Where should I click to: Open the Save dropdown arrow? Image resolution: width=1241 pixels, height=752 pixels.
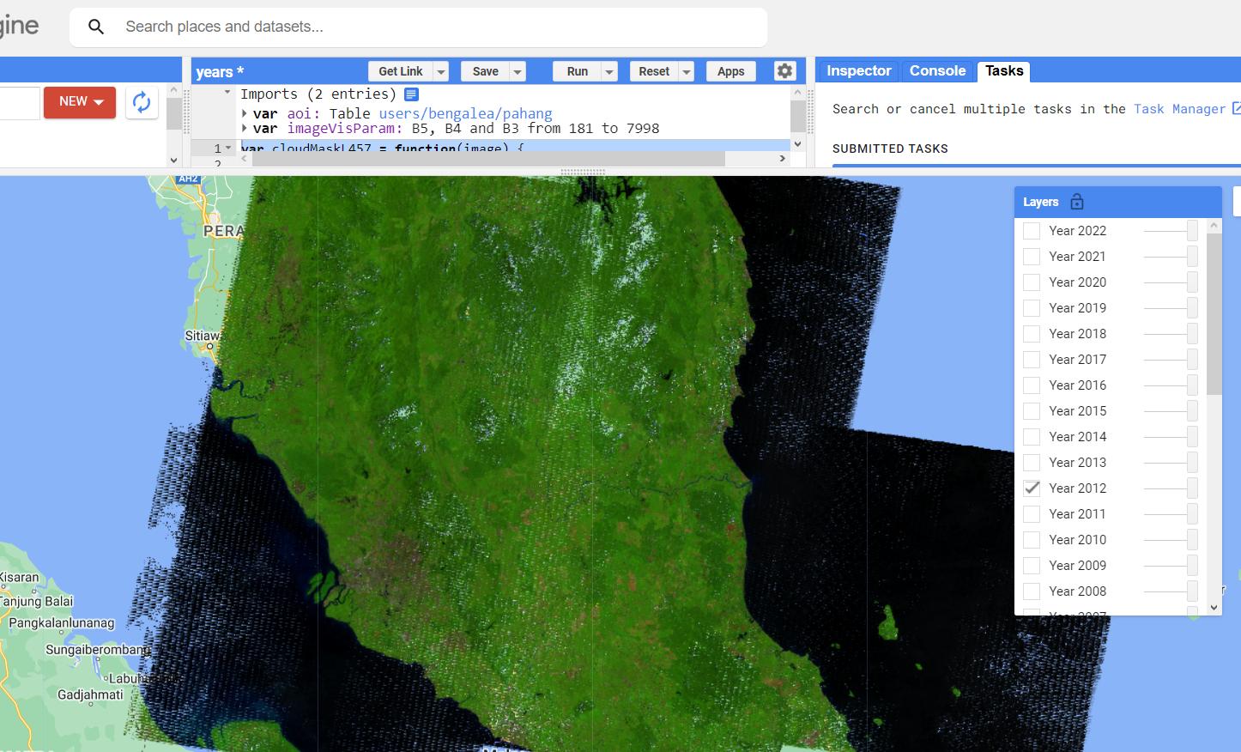(518, 71)
